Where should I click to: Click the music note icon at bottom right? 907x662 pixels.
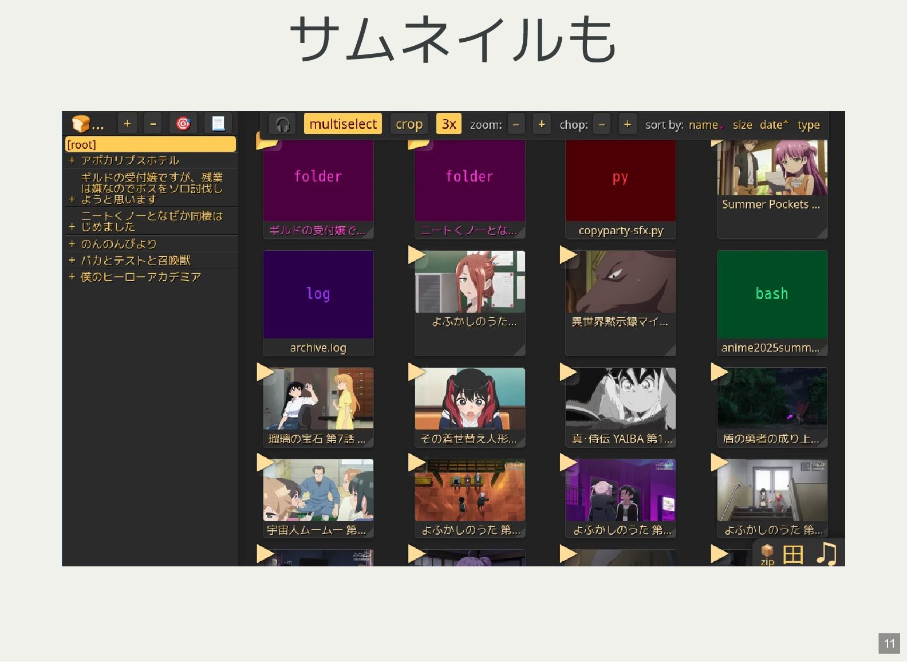[x=826, y=554]
